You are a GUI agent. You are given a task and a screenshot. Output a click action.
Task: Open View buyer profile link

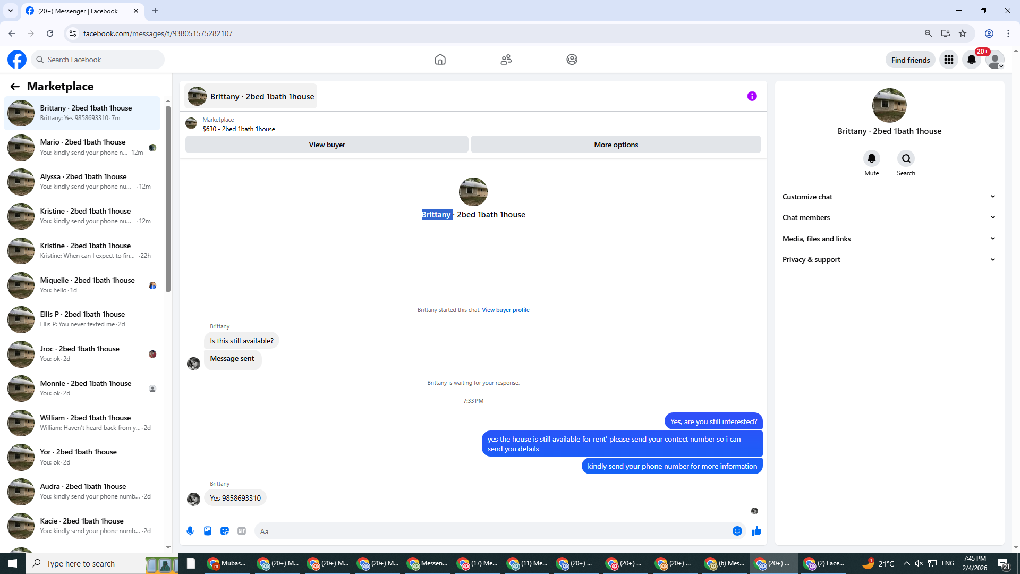point(505,310)
